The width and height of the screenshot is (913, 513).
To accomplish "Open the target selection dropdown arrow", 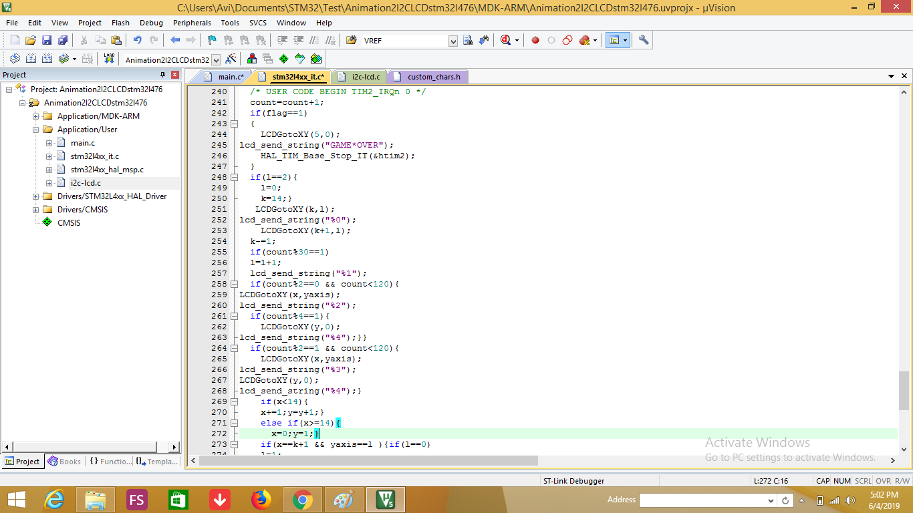I will click(215, 59).
